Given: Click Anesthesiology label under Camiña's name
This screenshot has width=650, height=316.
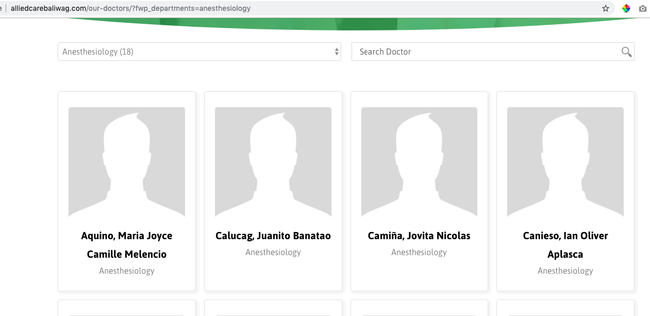Looking at the screenshot, I should (419, 252).
